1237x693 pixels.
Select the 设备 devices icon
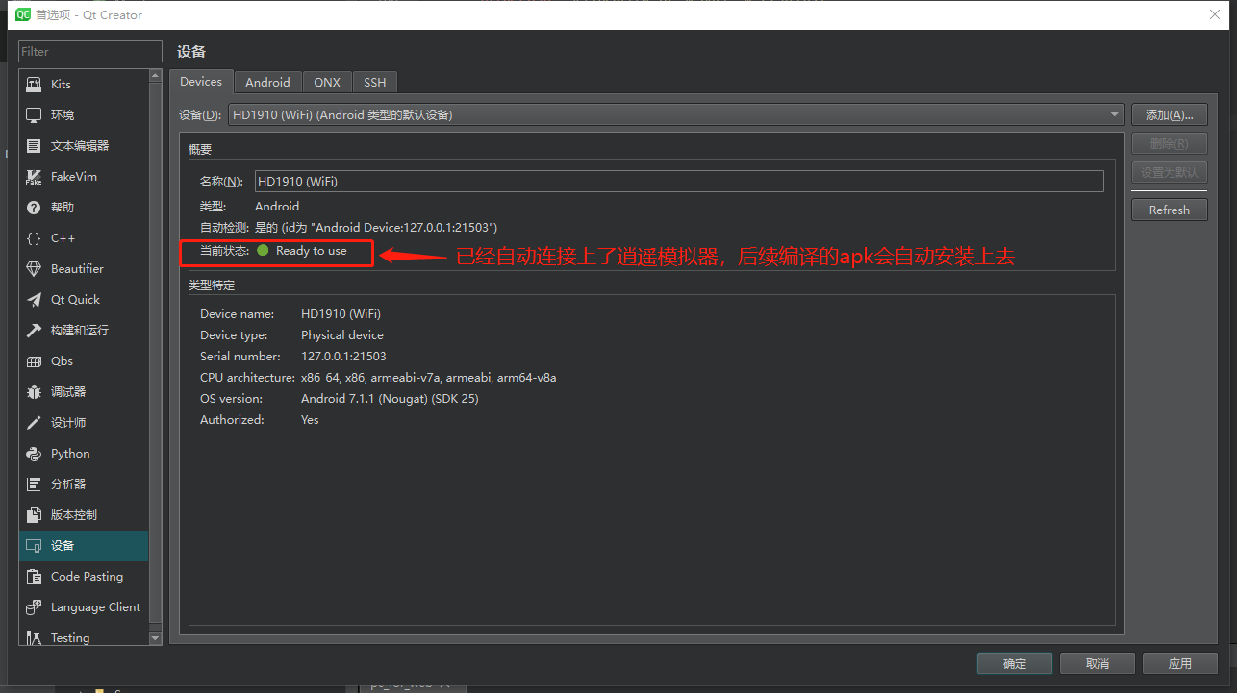[34, 546]
